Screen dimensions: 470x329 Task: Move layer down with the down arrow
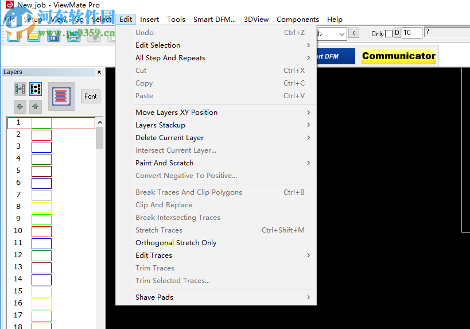pos(20,106)
